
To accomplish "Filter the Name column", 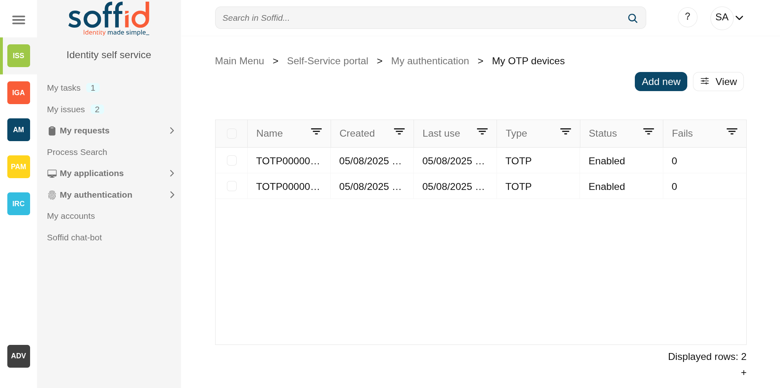I will 316,131.
